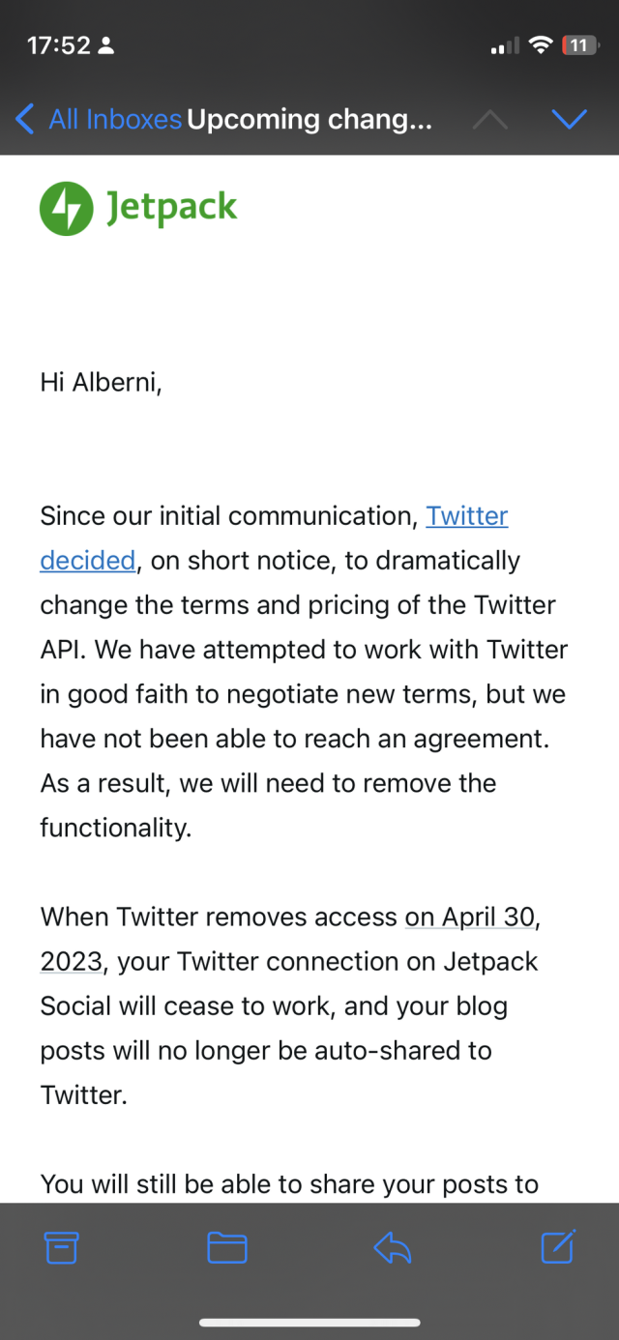Archive this email using the archive box icon
Viewport: 619px width, 1340px height.
pyautogui.click(x=61, y=1247)
